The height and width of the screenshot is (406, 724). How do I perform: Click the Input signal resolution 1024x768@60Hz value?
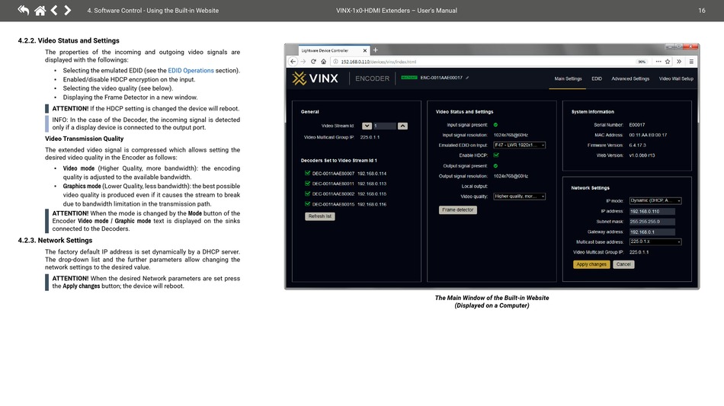pyautogui.click(x=511, y=135)
